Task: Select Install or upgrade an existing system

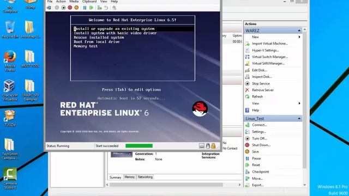Action: (134, 29)
